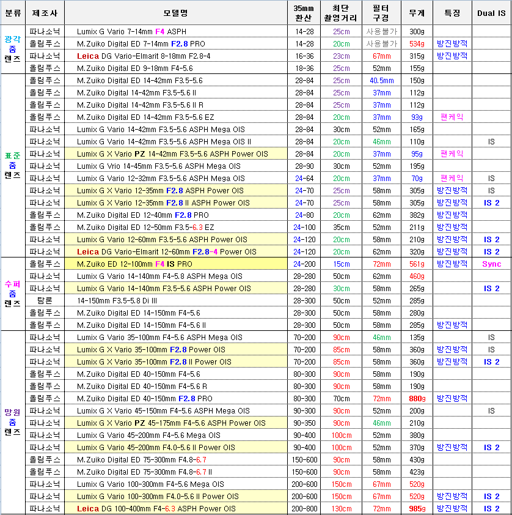Click Leica DG Vario-Elmarit 8-18mm F2.8-4
The height and width of the screenshot is (515, 512).
coord(144,56)
